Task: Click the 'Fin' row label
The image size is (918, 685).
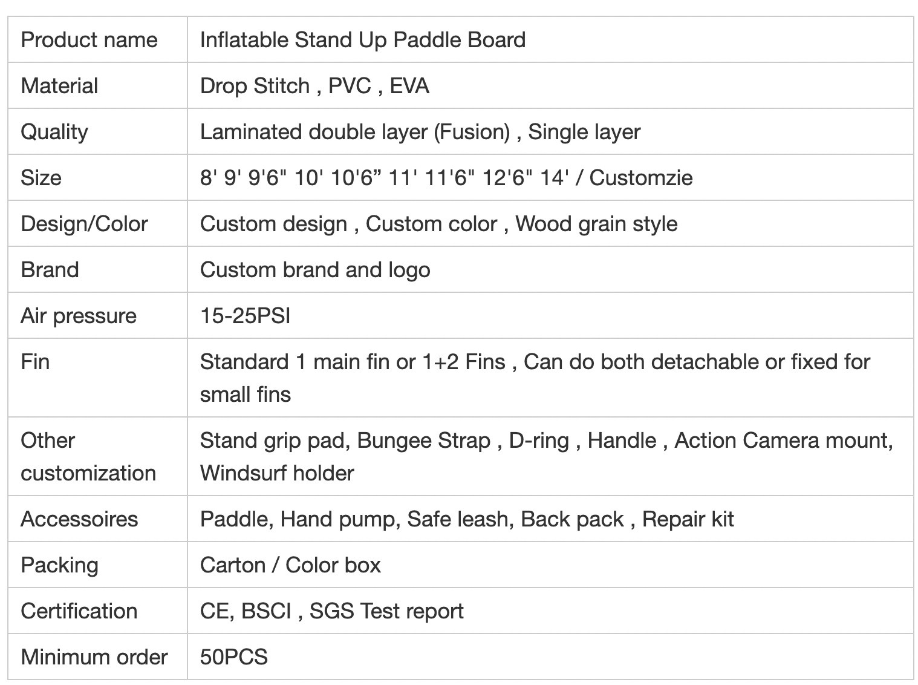Action: 35,362
